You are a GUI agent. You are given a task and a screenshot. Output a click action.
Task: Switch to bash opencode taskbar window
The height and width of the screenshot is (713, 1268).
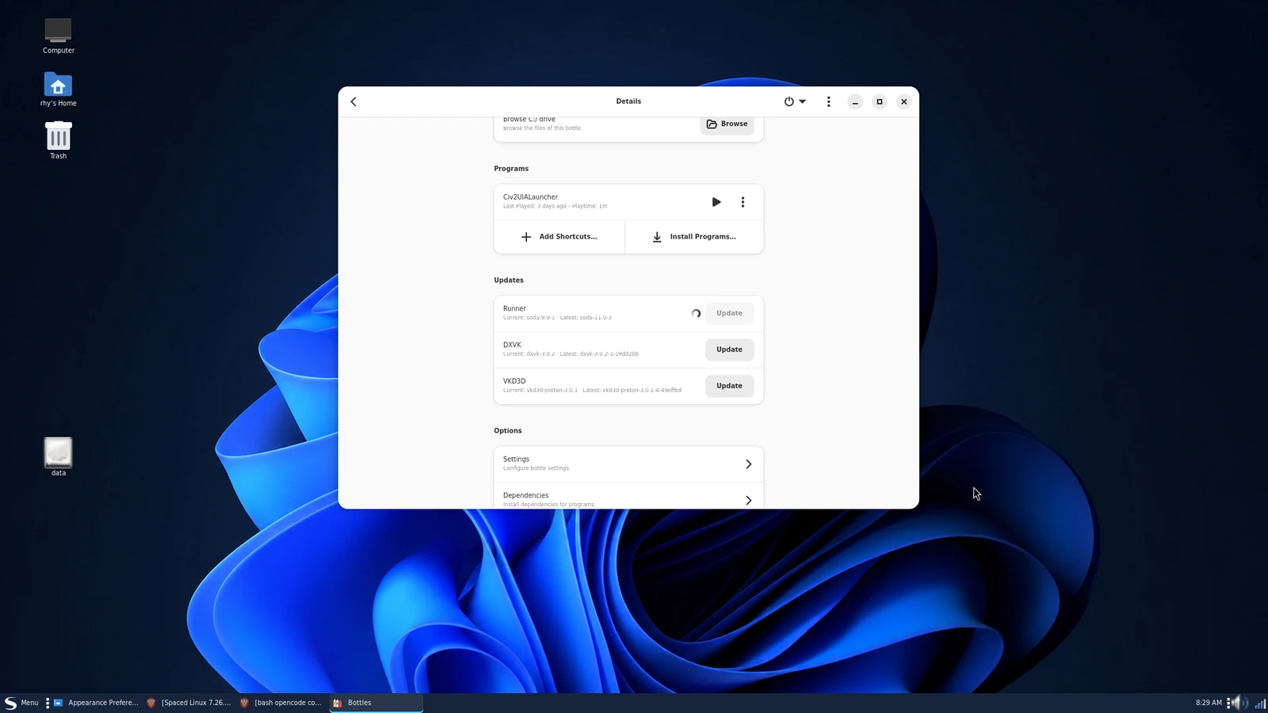pos(281,703)
